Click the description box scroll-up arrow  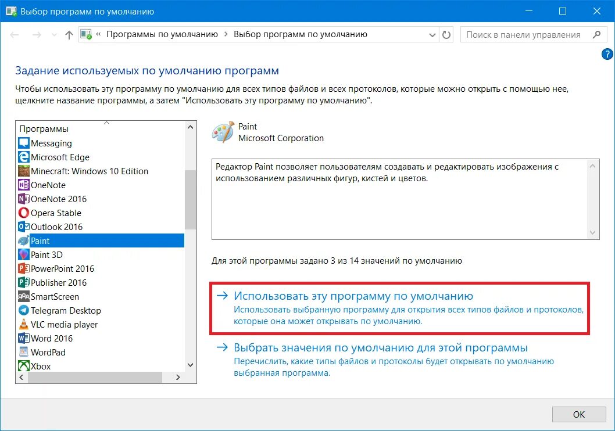(x=592, y=166)
